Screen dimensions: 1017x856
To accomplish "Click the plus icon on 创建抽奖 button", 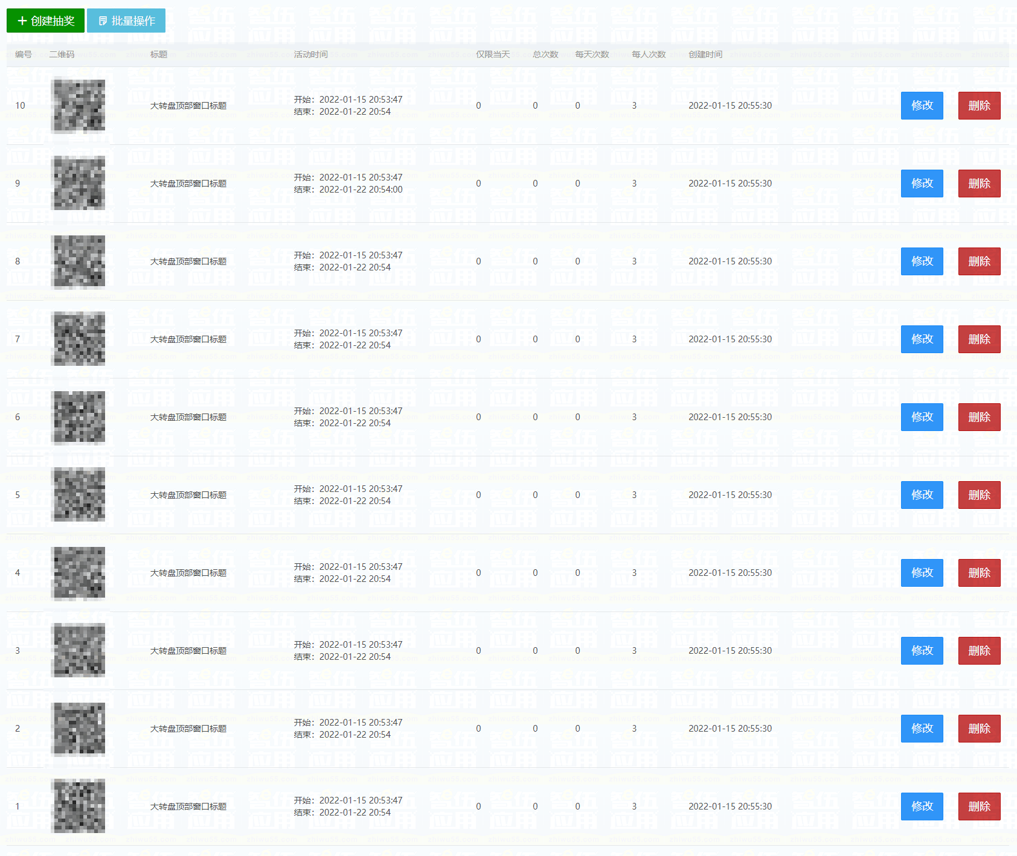I will [22, 21].
